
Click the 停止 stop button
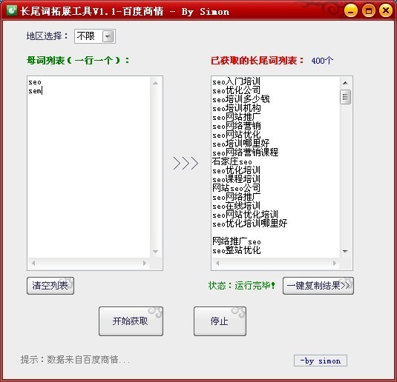tap(220, 321)
